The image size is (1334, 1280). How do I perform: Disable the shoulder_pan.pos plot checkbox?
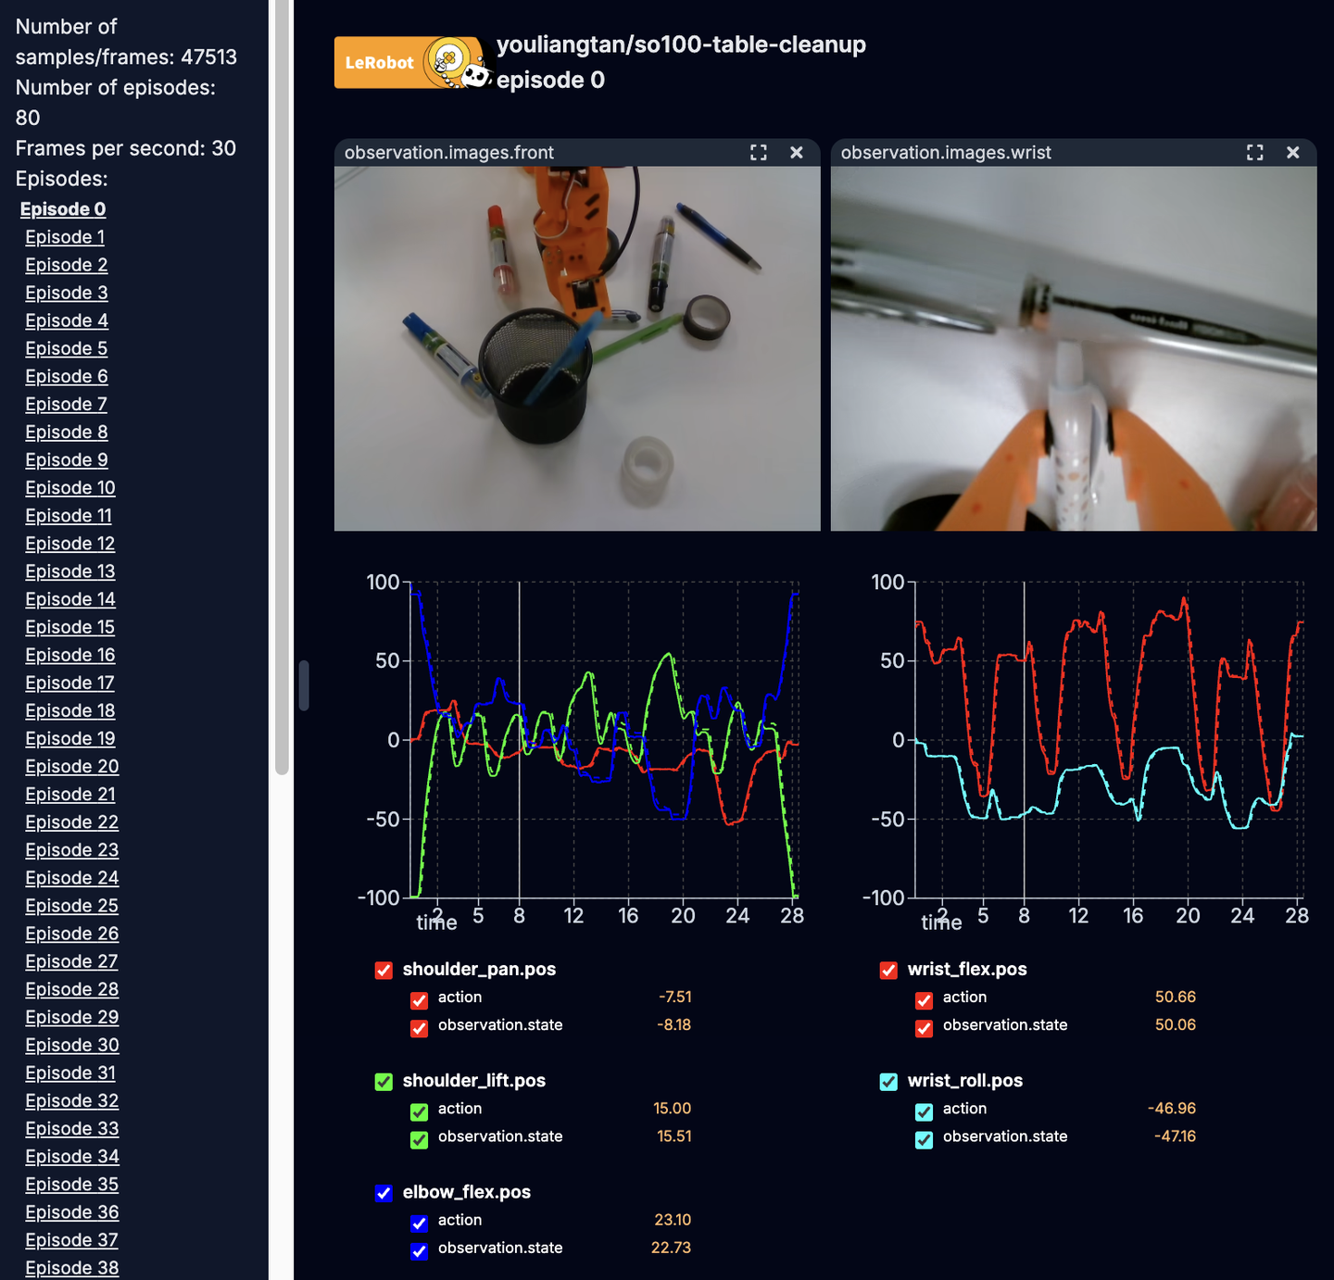(x=384, y=971)
